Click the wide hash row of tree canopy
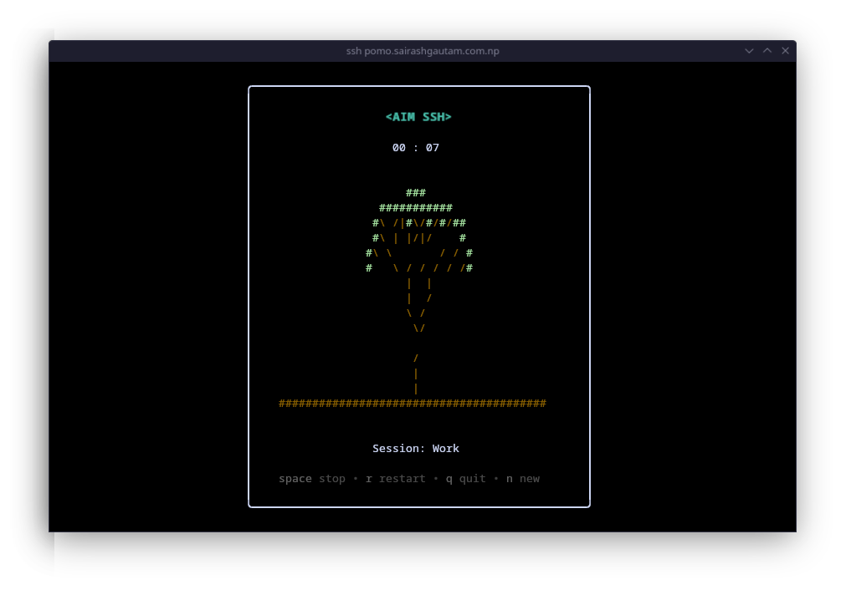 416,208
